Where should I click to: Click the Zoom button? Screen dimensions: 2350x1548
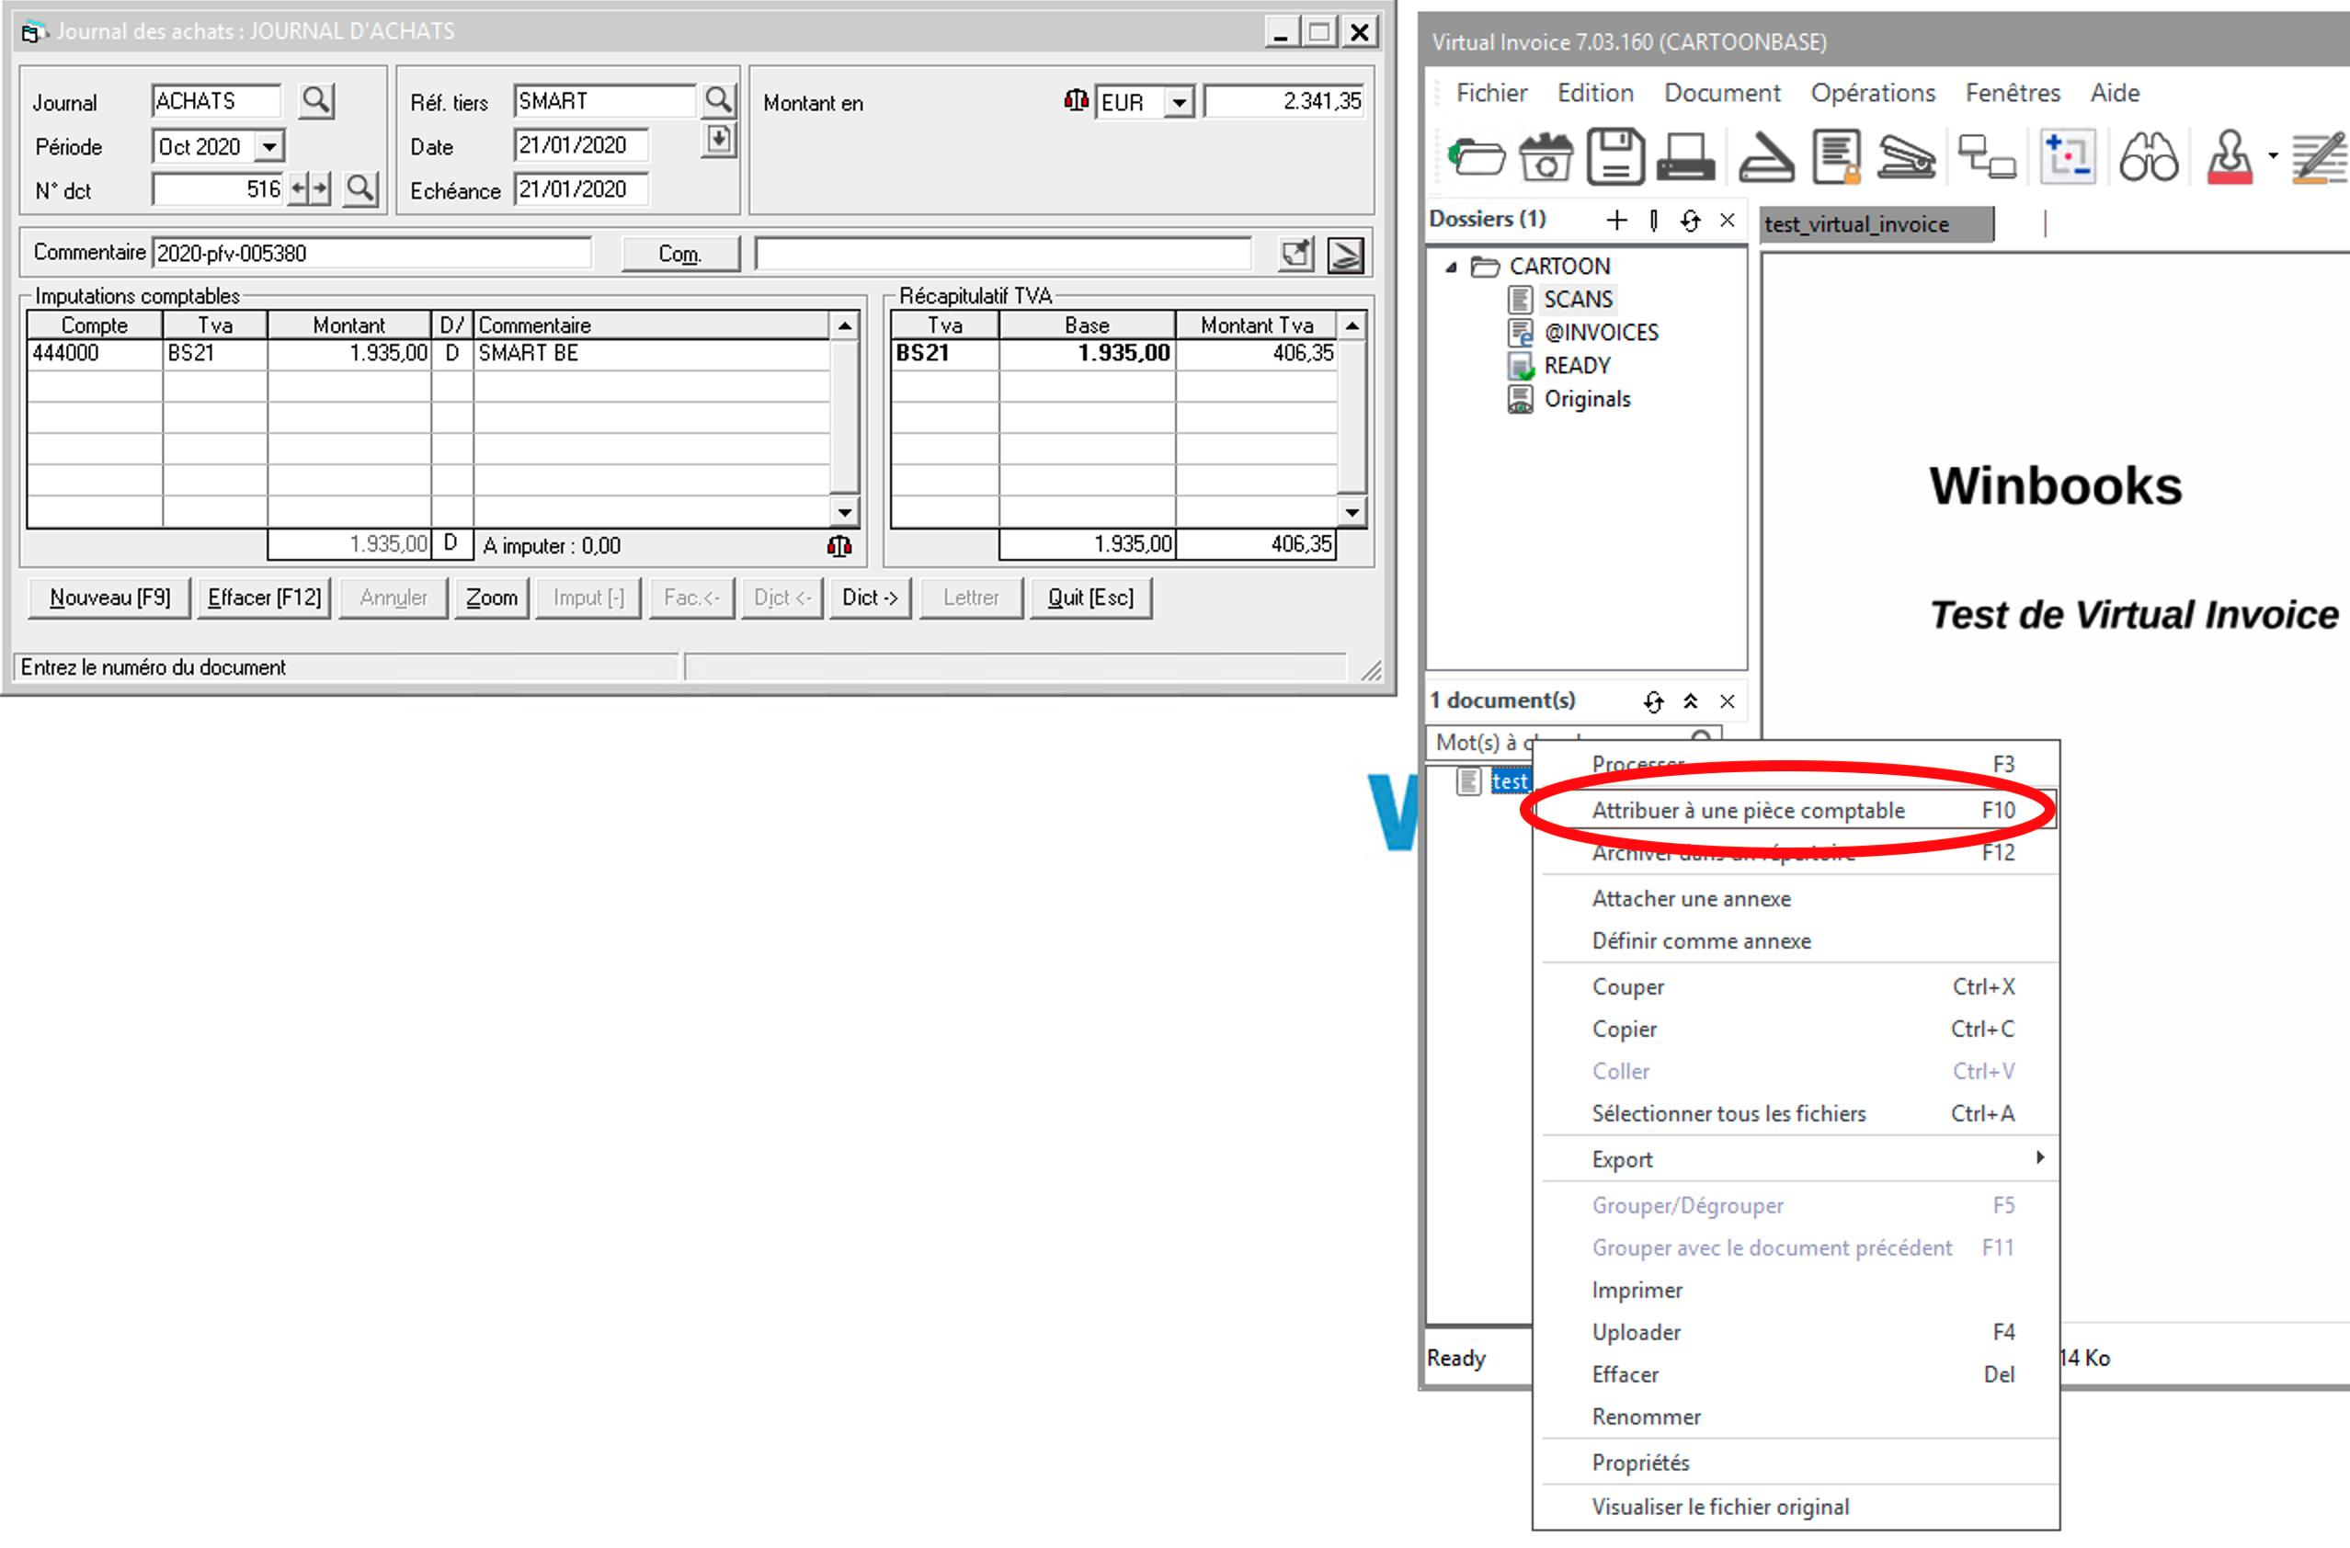492,598
